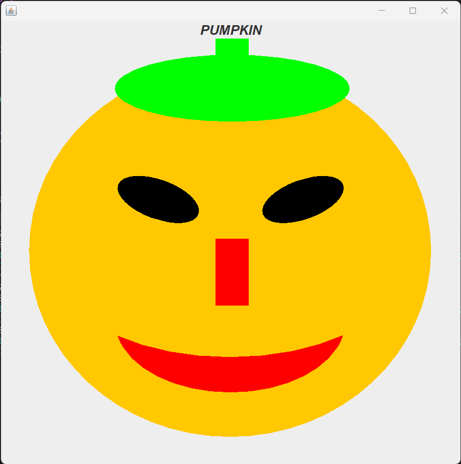The image size is (461, 464).
Task: Click the Java coffee cup window icon
Action: 11,11
